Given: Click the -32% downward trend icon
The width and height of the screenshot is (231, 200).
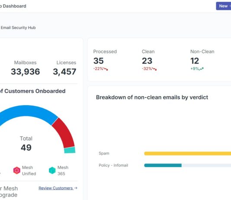Looking at the screenshot, I should pos(154,69).
